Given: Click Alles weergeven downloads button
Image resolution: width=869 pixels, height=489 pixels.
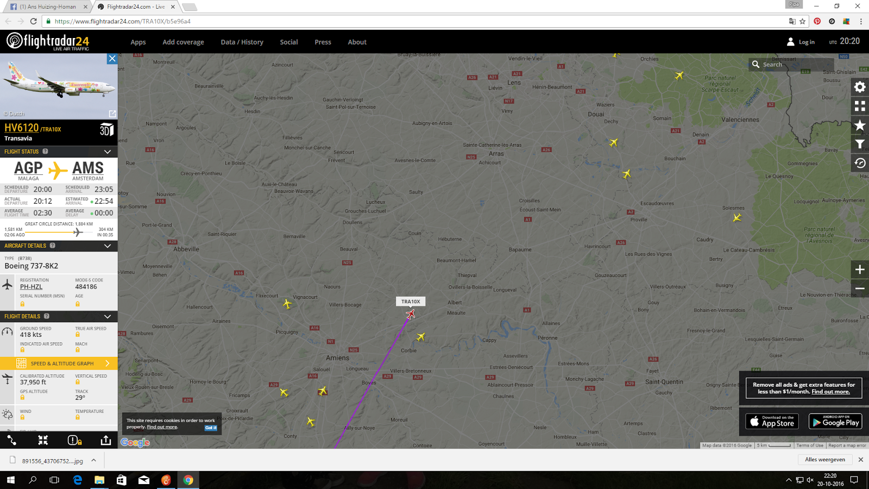Looking at the screenshot, I should pyautogui.click(x=825, y=460).
